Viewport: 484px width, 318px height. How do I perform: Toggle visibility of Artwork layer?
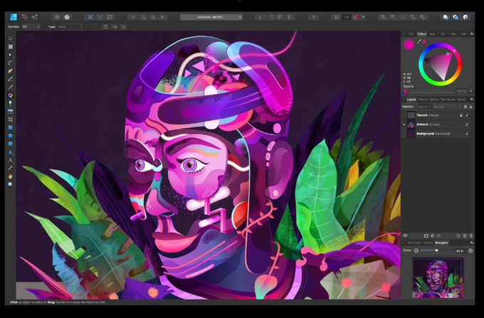pyautogui.click(x=467, y=124)
